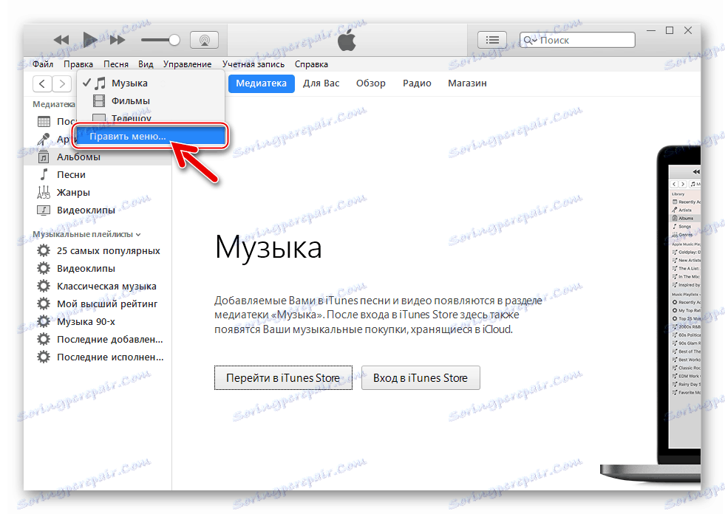The height and width of the screenshot is (514, 725).
Task: Select Жанры in the sidebar
Action: [x=98, y=192]
